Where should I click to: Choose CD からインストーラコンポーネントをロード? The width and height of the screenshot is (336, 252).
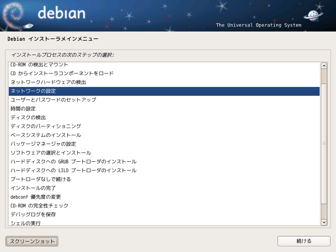[x=62, y=73]
